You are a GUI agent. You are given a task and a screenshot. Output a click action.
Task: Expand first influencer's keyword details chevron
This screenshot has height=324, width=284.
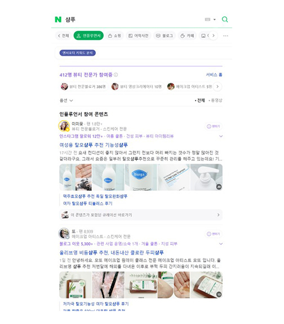click(221, 137)
